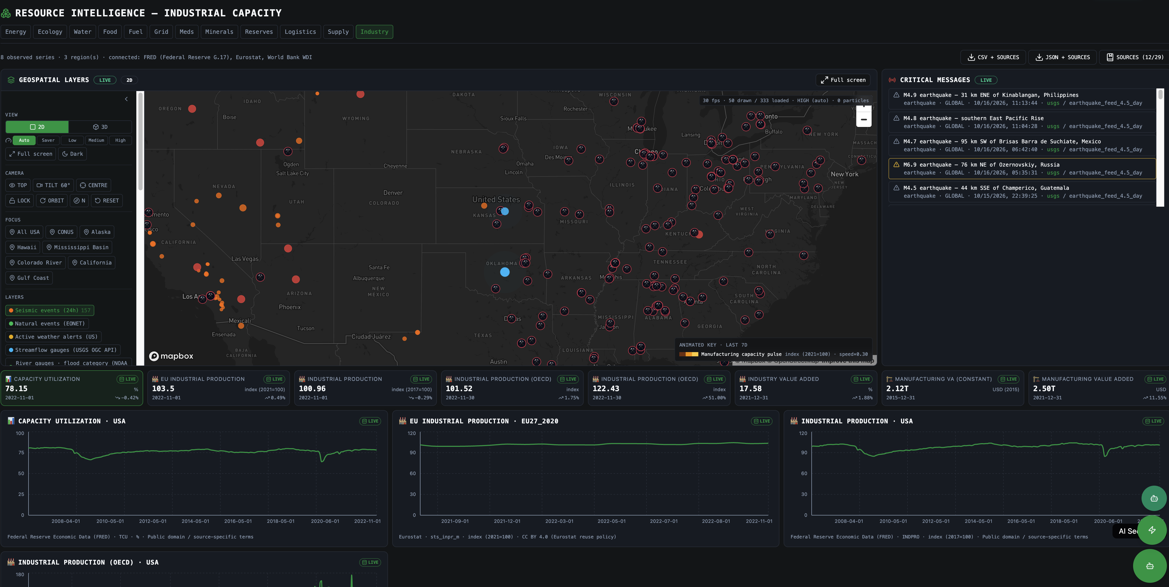Select the High quality option
The height and width of the screenshot is (587, 1169).
[120, 140]
